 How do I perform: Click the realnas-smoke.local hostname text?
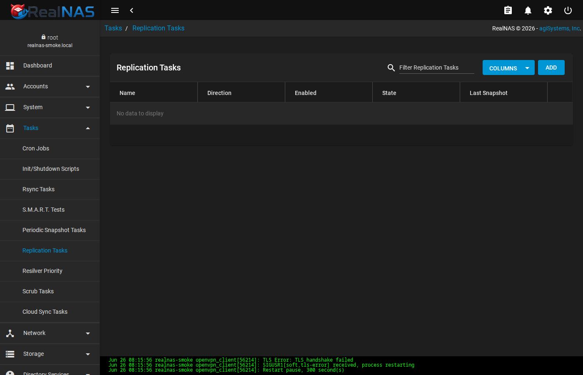(50, 45)
